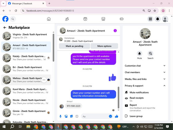
Task: Open the Marketplace storefront icon
Action: 103,19
